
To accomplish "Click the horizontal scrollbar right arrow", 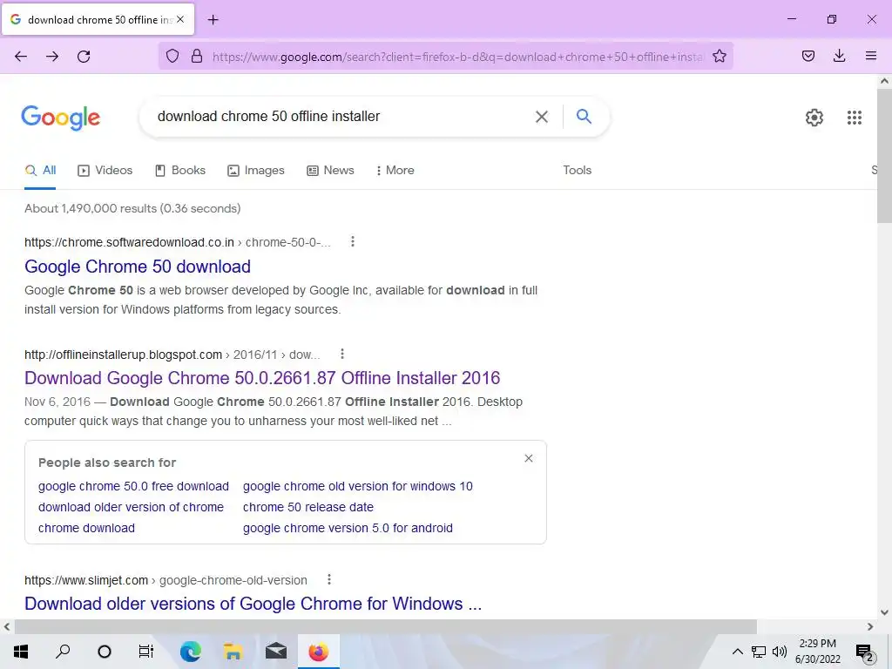I will click(x=870, y=627).
